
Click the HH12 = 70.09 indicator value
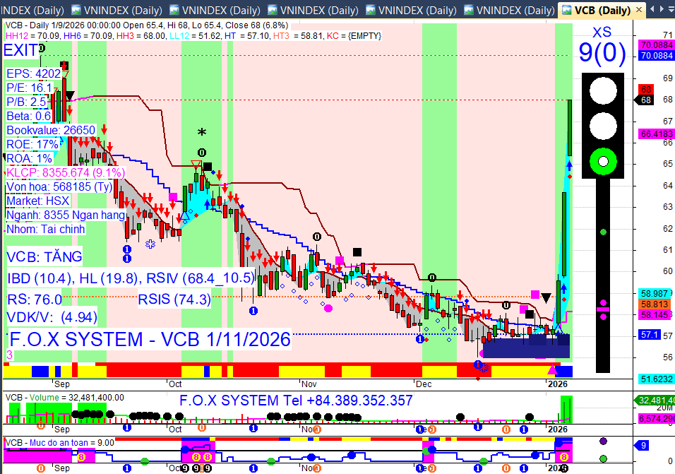[x=32, y=36]
